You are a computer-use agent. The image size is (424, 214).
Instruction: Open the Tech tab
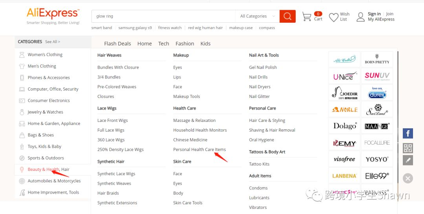(164, 44)
